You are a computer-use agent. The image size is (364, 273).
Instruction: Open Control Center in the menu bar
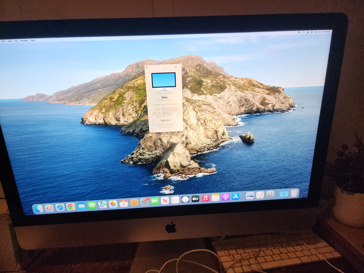tap(308, 32)
